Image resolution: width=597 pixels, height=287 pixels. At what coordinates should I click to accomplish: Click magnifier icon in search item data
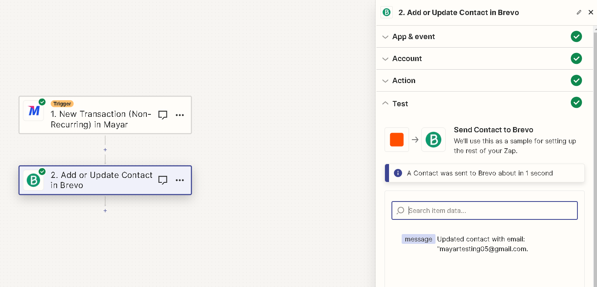point(401,210)
